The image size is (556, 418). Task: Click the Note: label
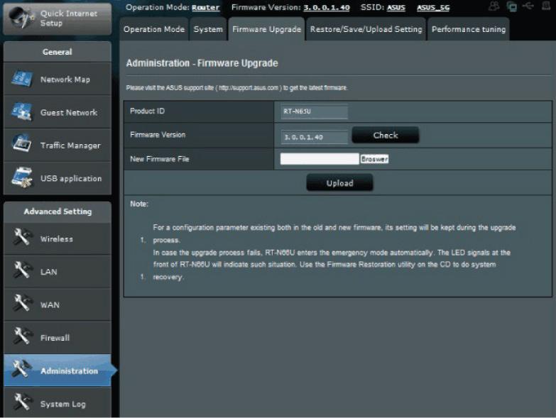click(139, 204)
